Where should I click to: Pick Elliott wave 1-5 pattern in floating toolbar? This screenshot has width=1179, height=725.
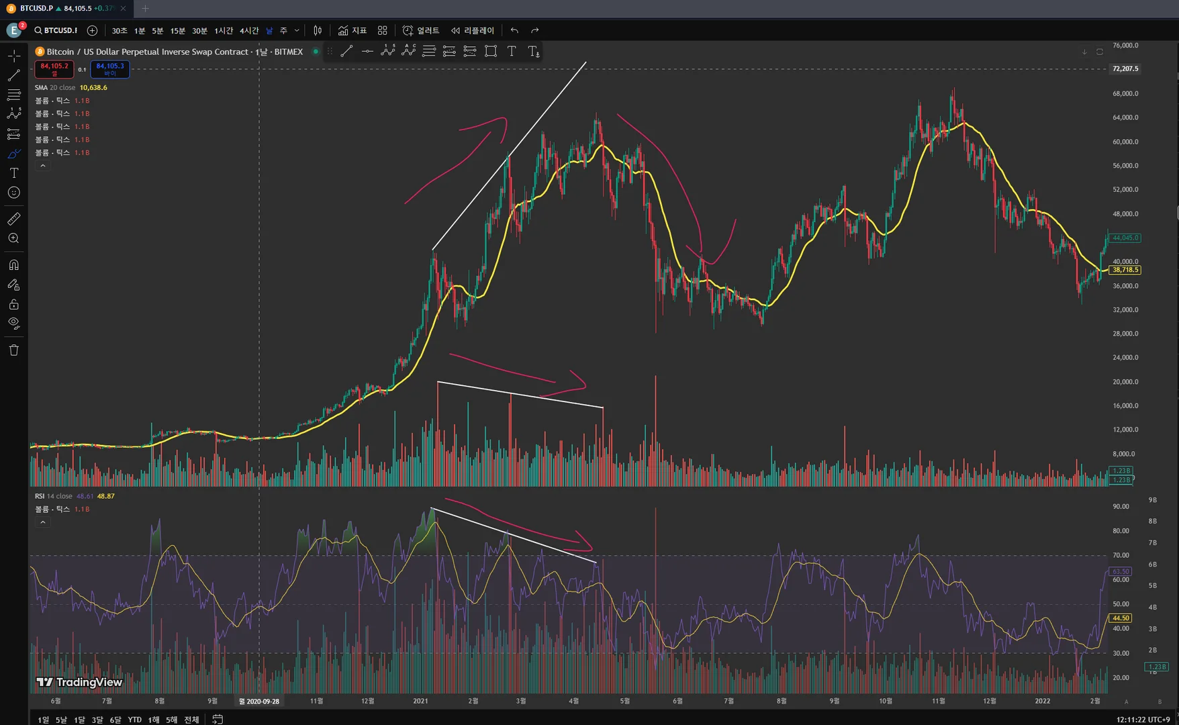388,51
